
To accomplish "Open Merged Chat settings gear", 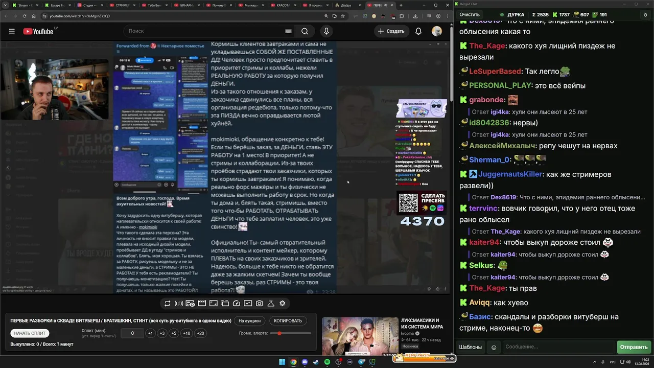I will pos(645,15).
